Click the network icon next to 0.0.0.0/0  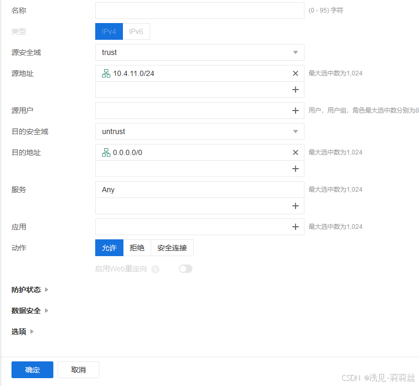[106, 152]
